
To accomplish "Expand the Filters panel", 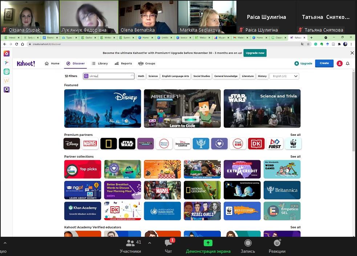I will click(x=71, y=76).
